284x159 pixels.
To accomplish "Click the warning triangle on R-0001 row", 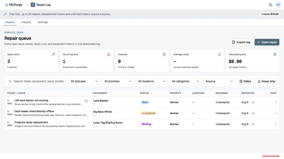I will click(x=86, y=101).
